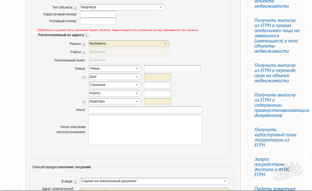This screenshot has width=312, height=191.
Task: Open link Запрос посредством доступа к ФГИС ЕГРН
Action: (x=272, y=167)
